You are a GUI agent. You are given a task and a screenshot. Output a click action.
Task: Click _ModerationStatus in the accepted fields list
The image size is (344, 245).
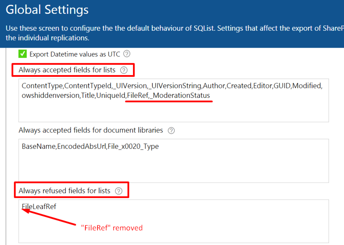point(180,95)
